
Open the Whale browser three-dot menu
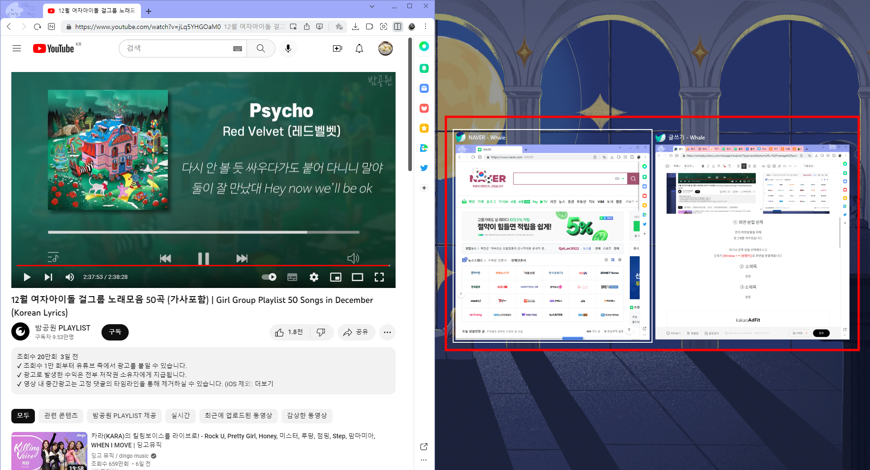point(425,27)
